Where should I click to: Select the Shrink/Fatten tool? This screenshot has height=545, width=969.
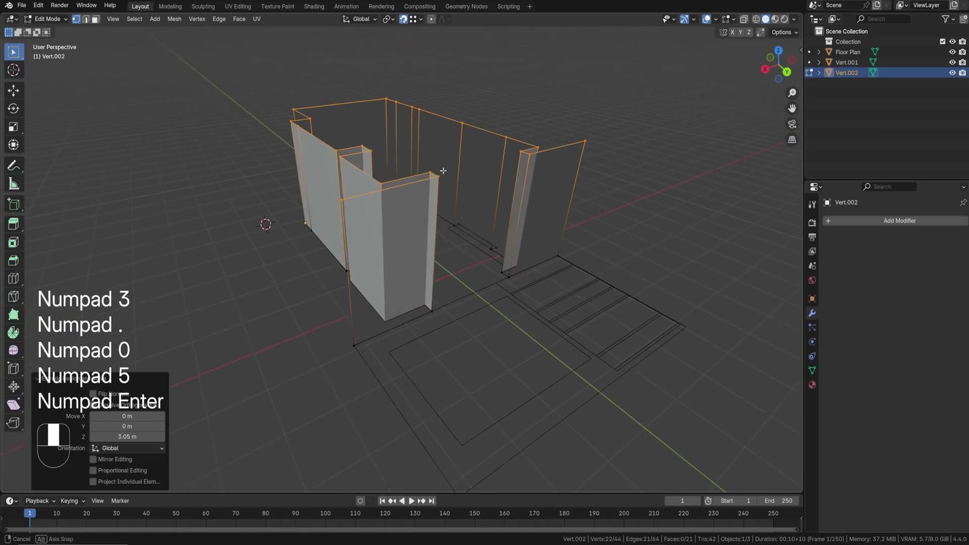14,387
